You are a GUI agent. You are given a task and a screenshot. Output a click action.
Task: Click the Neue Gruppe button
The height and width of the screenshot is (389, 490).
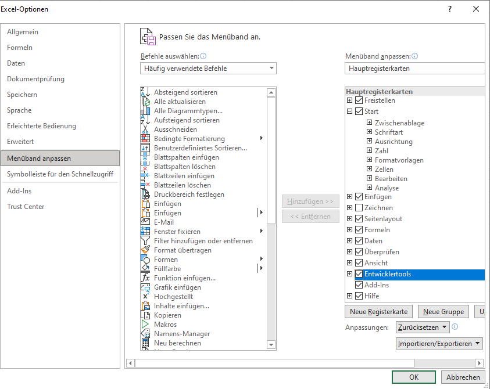[443, 312]
